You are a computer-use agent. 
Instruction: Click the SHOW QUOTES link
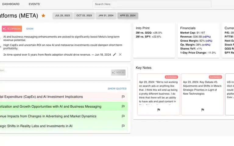tap(117, 89)
